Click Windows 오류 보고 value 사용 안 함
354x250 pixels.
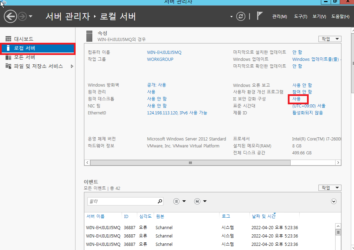[302, 85]
